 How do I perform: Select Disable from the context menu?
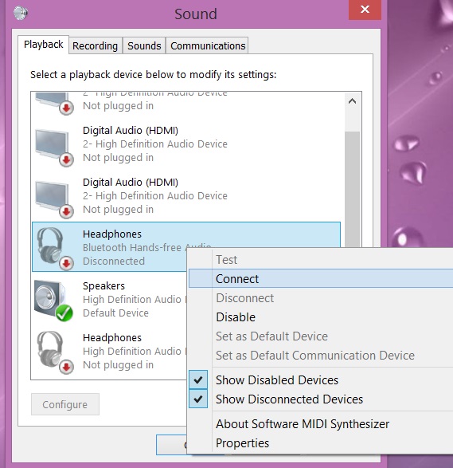(x=321, y=317)
